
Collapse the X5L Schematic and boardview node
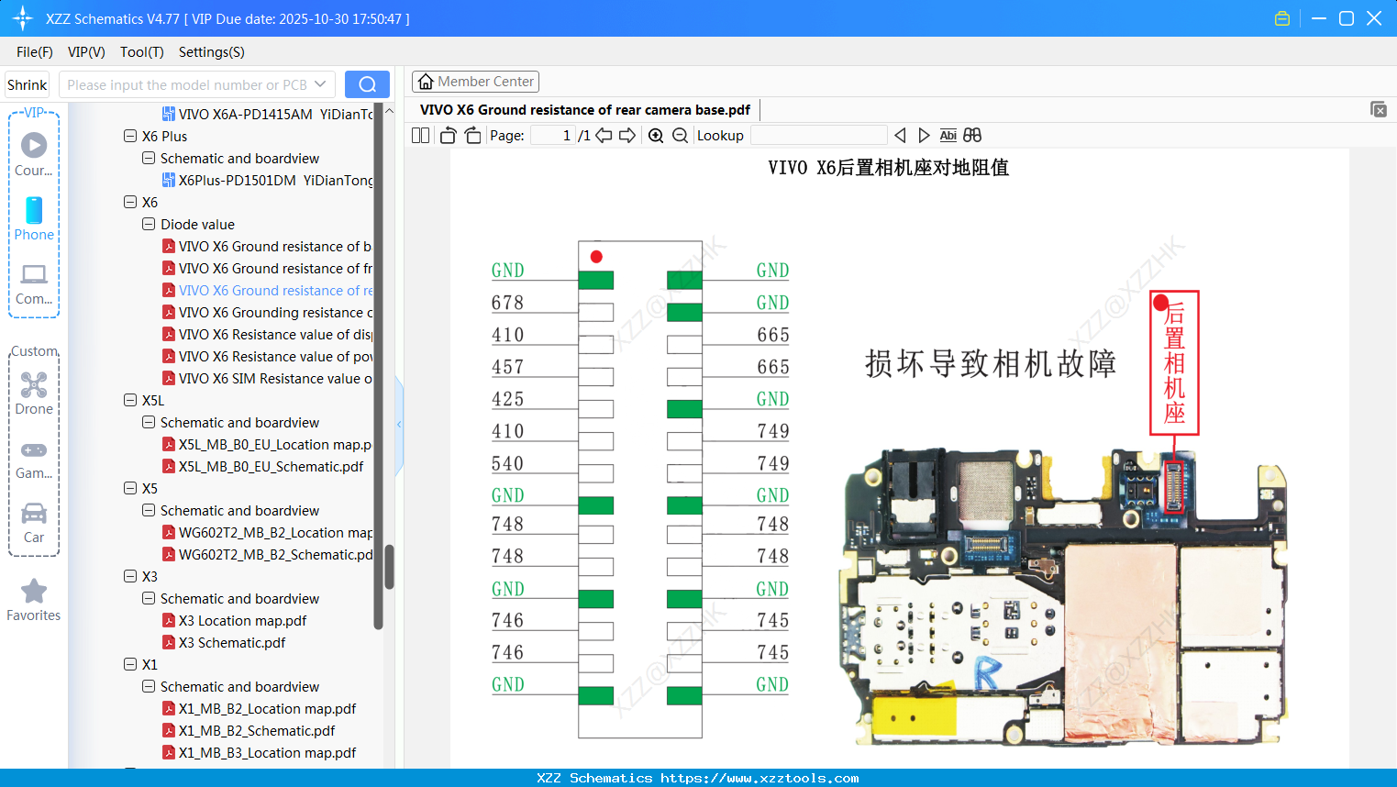click(148, 422)
